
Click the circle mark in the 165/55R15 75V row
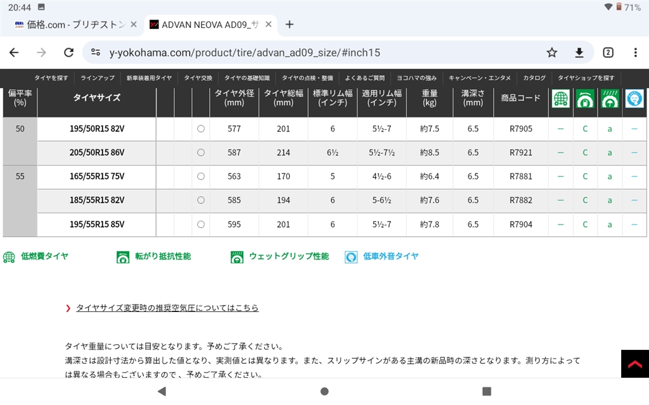(x=201, y=177)
